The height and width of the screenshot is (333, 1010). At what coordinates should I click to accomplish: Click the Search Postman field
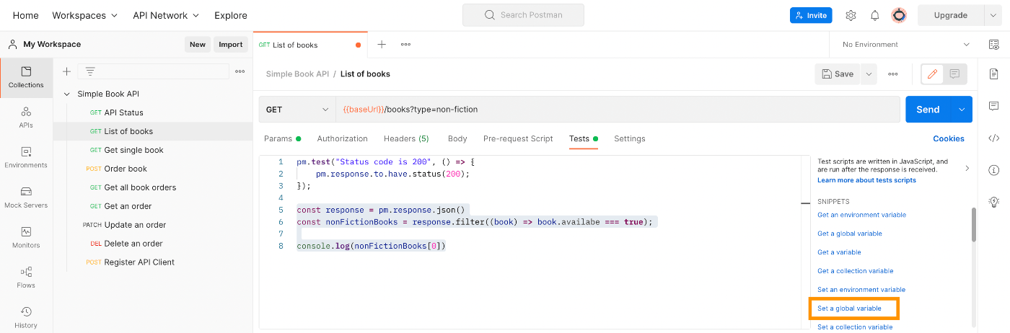coord(523,15)
